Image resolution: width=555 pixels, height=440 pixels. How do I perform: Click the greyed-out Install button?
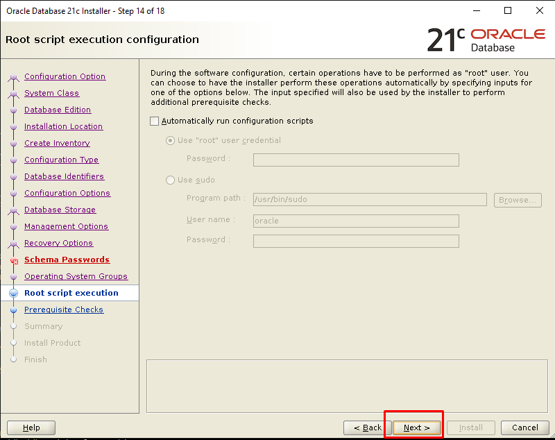point(471,428)
